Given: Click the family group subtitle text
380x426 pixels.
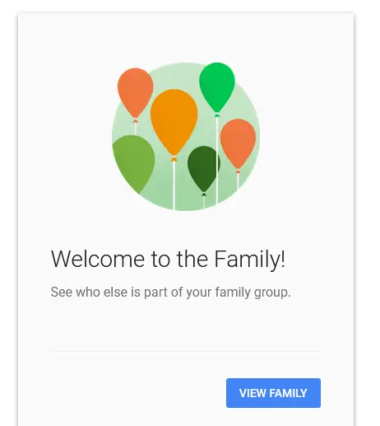Looking at the screenshot, I should pyautogui.click(x=170, y=292).
